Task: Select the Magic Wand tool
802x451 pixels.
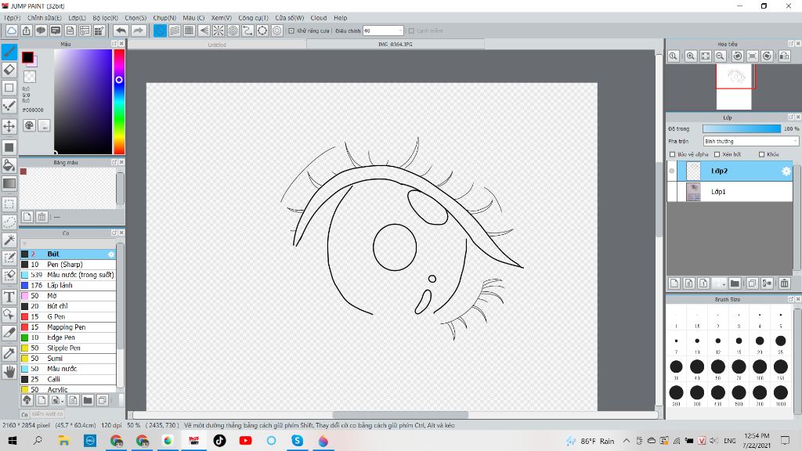Action: (x=9, y=240)
